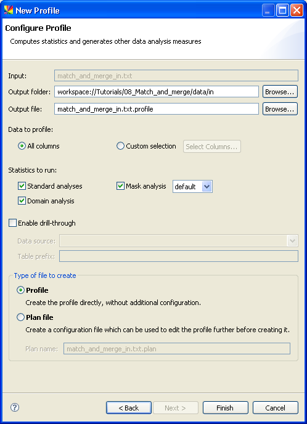Select the Custom selection radio button

point(120,146)
